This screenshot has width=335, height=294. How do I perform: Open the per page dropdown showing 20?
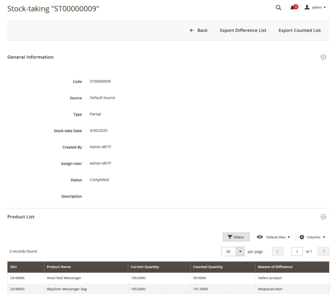(x=240, y=251)
